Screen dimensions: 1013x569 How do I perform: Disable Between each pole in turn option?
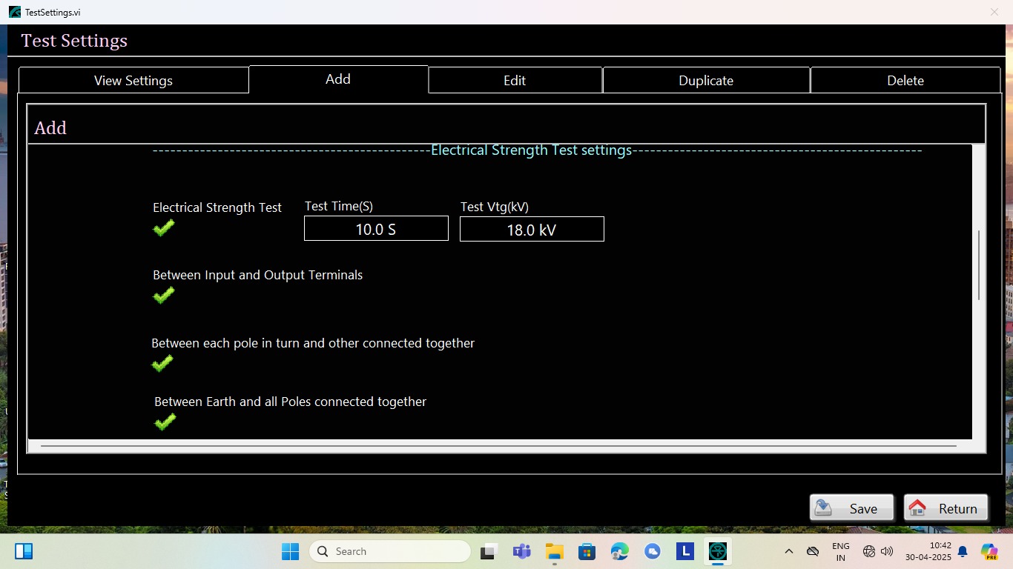click(162, 363)
